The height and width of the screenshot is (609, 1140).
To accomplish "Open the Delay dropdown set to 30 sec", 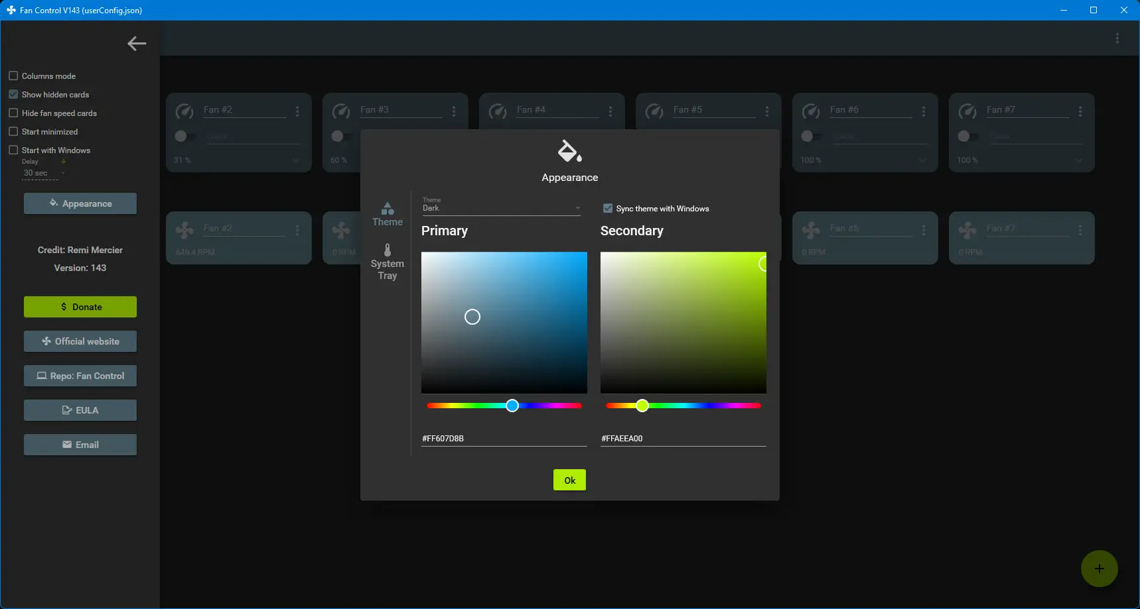I will click(44, 173).
